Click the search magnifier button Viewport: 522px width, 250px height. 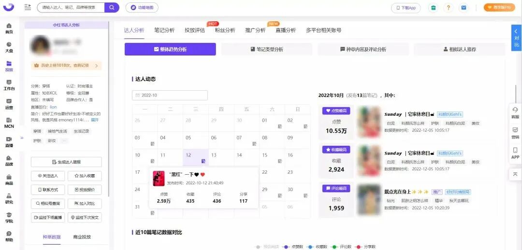pos(112,7)
